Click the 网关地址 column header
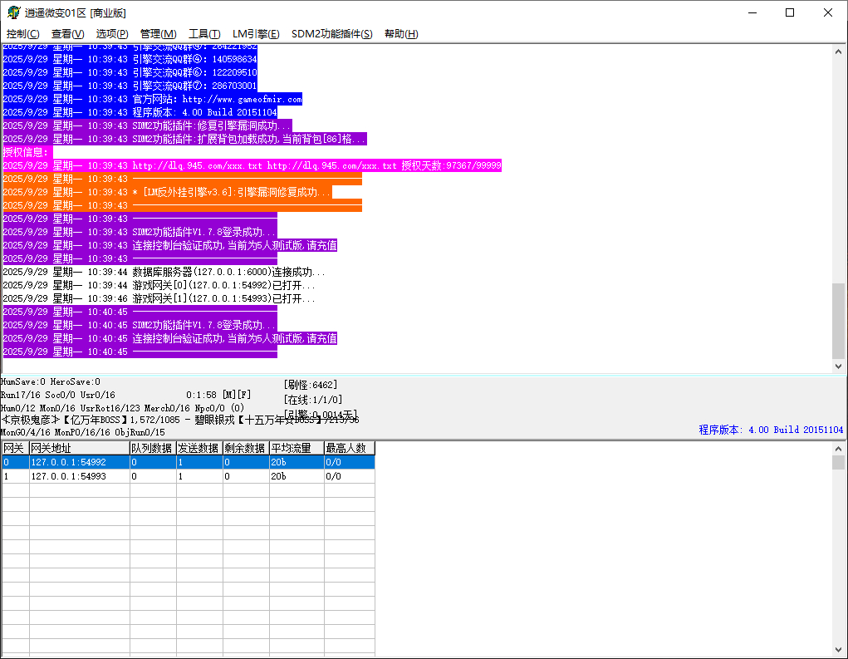This screenshot has height=659, width=848. (x=79, y=449)
